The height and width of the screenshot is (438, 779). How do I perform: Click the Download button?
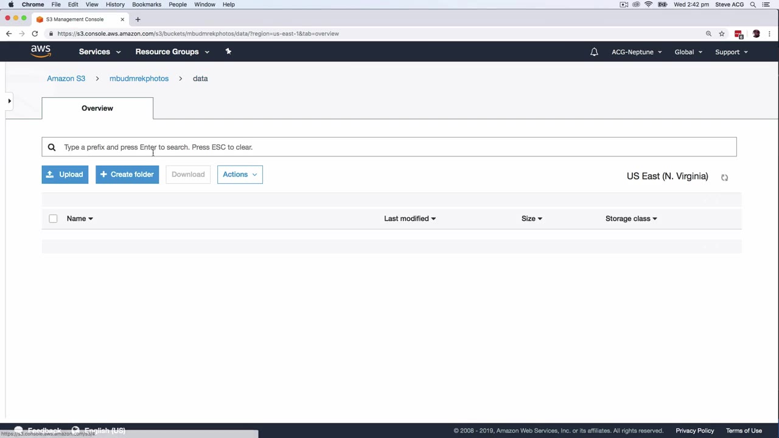[188, 175]
